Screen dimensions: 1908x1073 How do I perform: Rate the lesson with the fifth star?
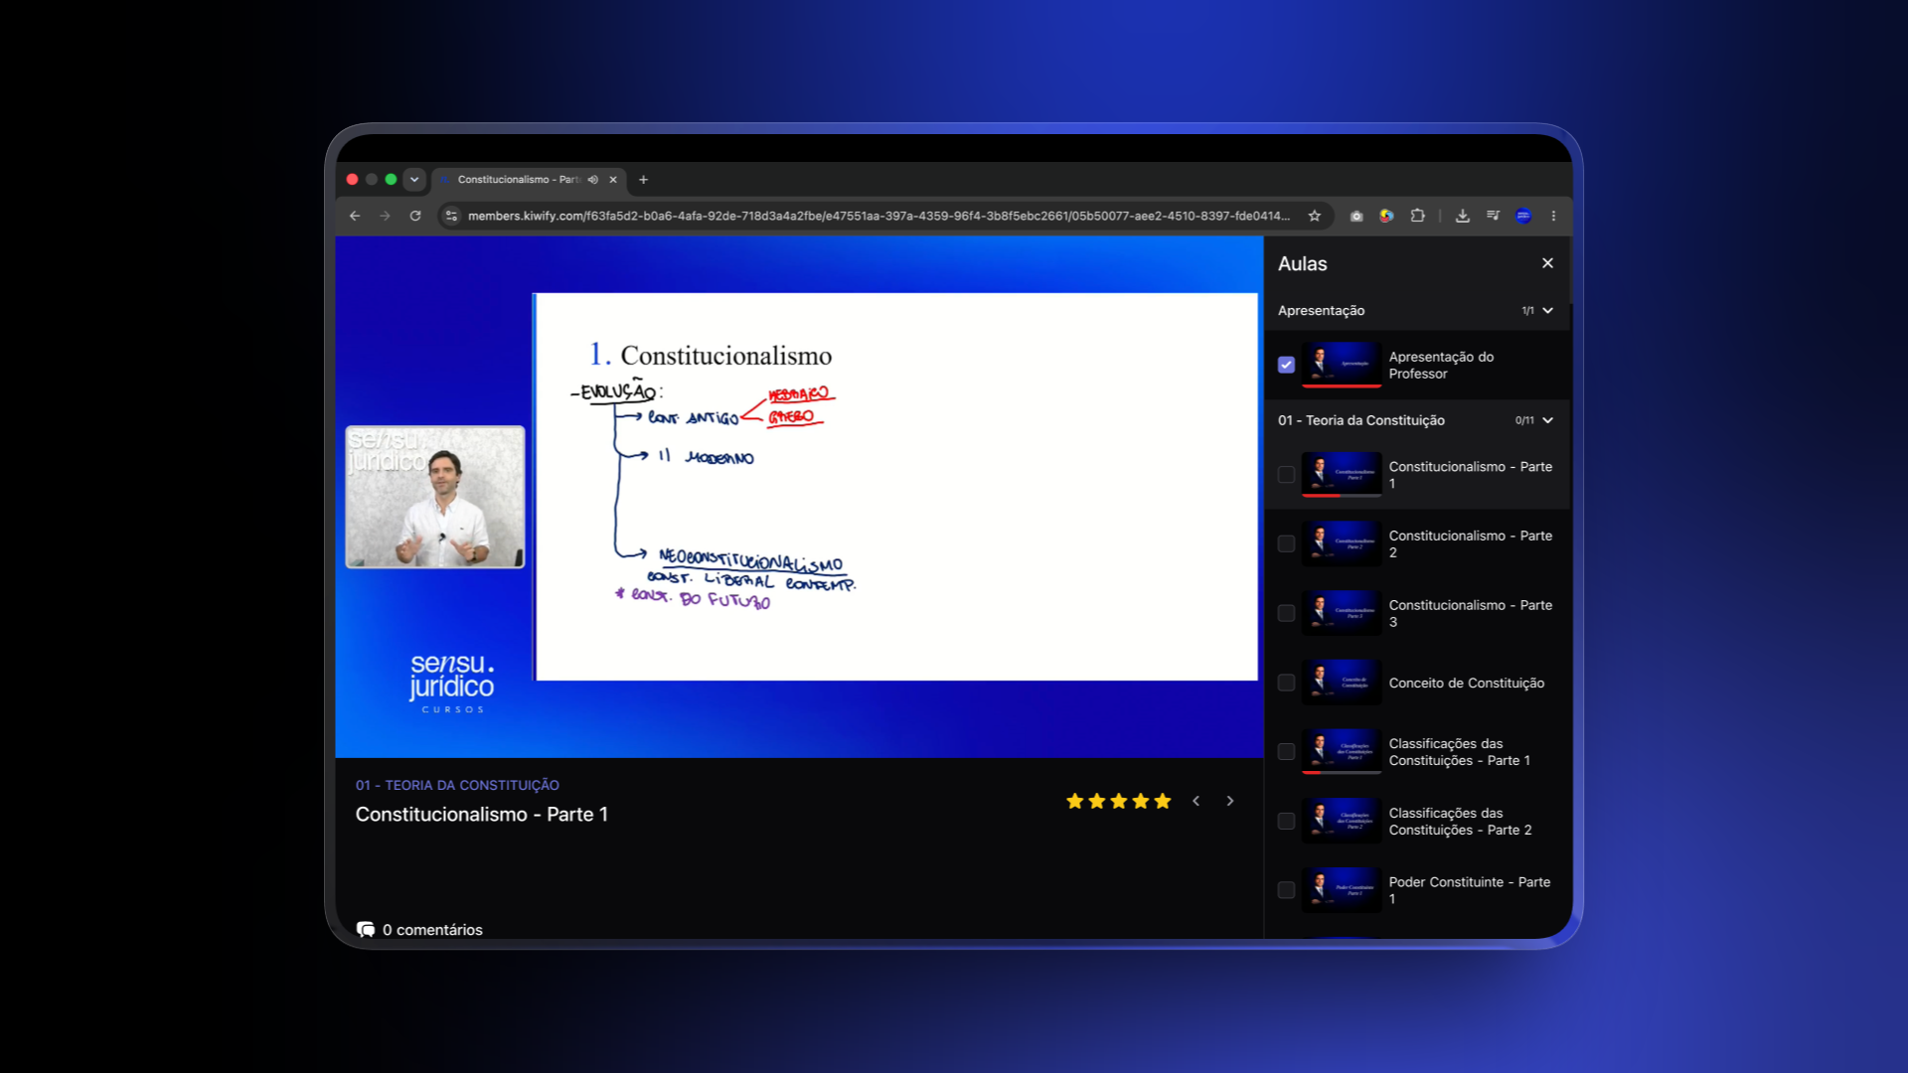click(x=1163, y=801)
